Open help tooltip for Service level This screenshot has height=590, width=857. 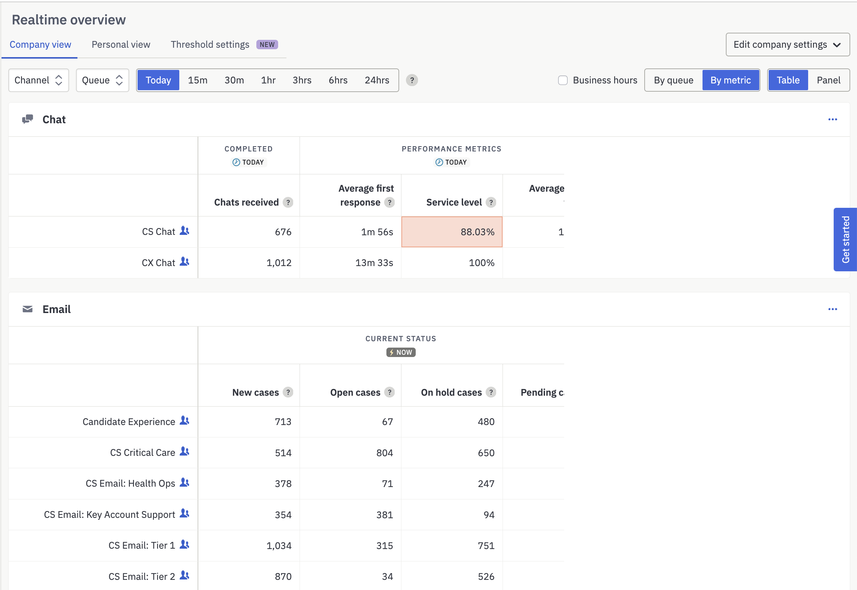[x=491, y=203]
